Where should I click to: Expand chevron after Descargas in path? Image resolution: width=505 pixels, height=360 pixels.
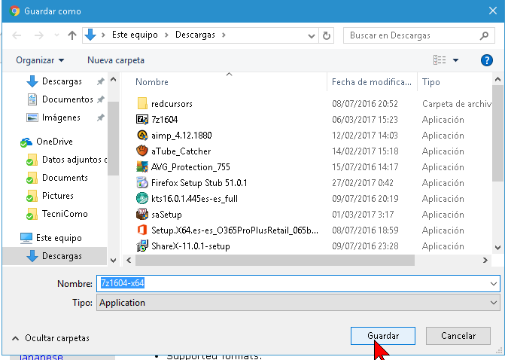[224, 35]
